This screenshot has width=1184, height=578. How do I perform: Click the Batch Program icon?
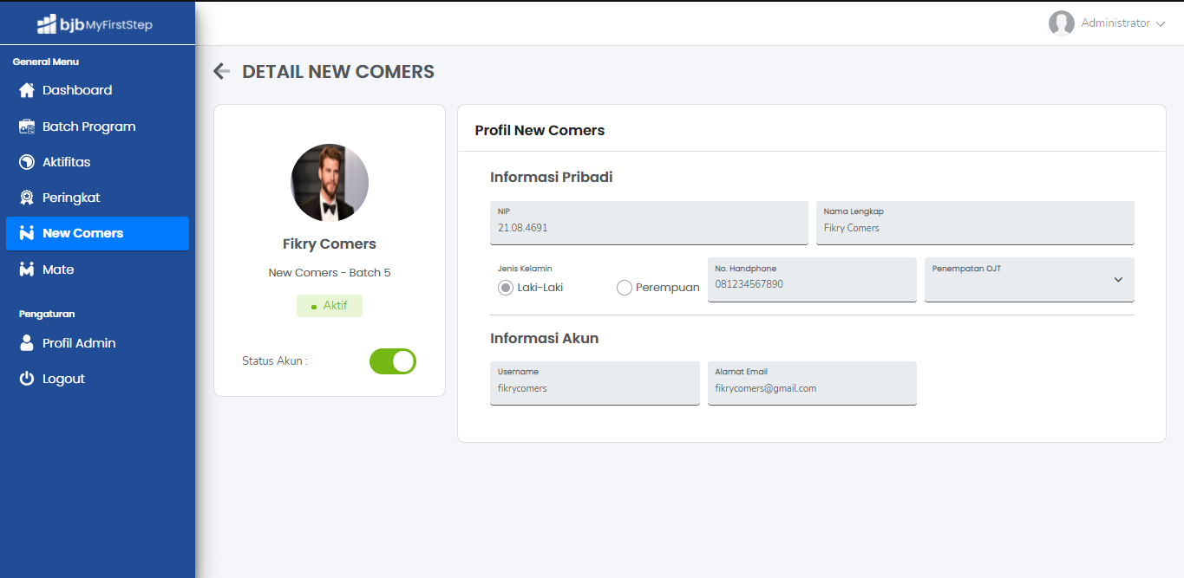tap(27, 127)
